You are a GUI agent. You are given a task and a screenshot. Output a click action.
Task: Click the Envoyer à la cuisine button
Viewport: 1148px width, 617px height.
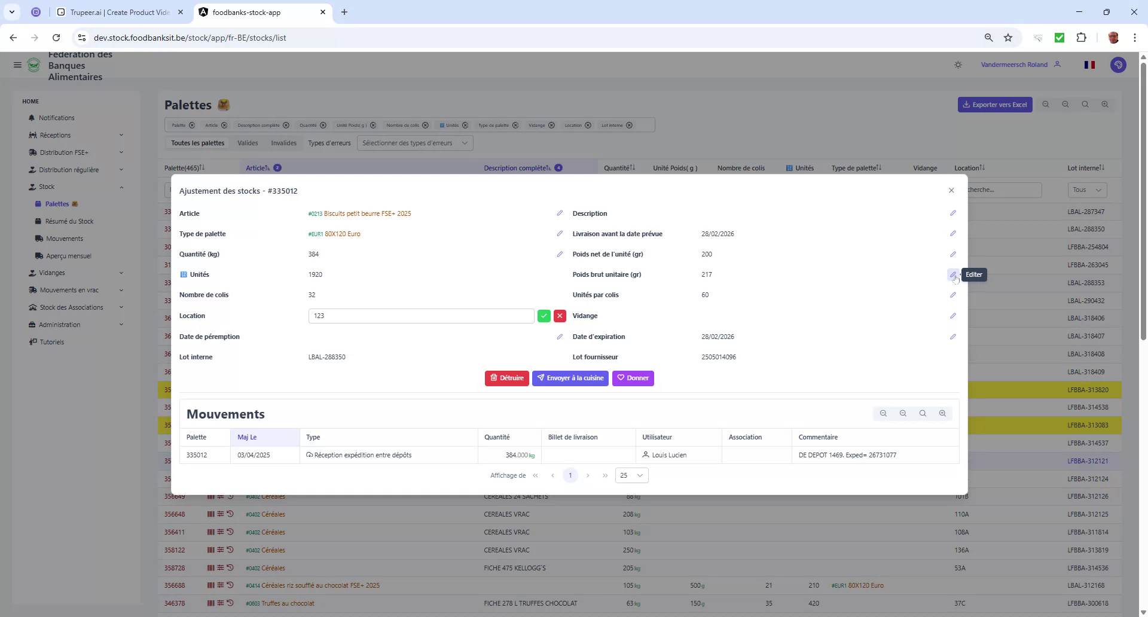570,378
